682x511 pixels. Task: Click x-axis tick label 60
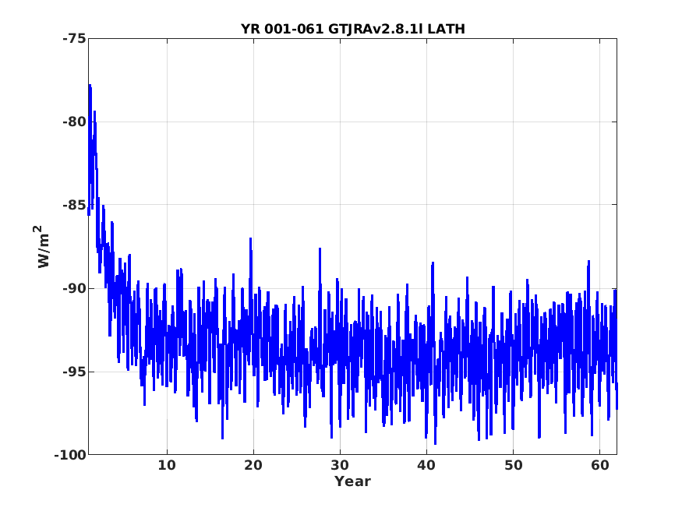click(599, 465)
